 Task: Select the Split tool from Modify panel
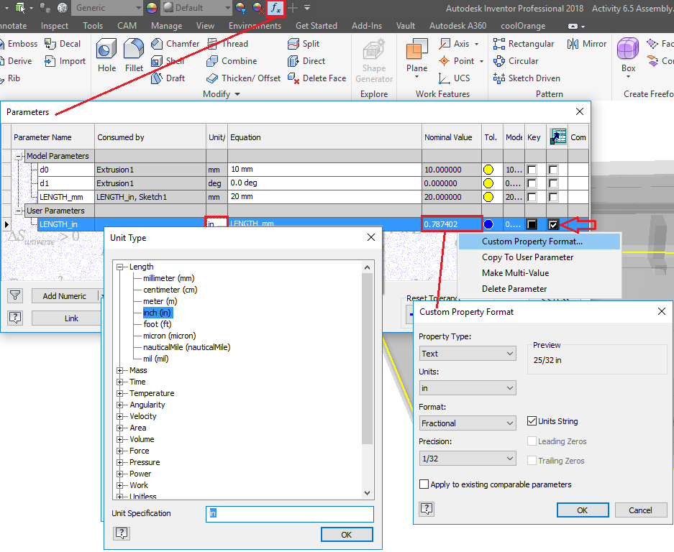coord(304,43)
